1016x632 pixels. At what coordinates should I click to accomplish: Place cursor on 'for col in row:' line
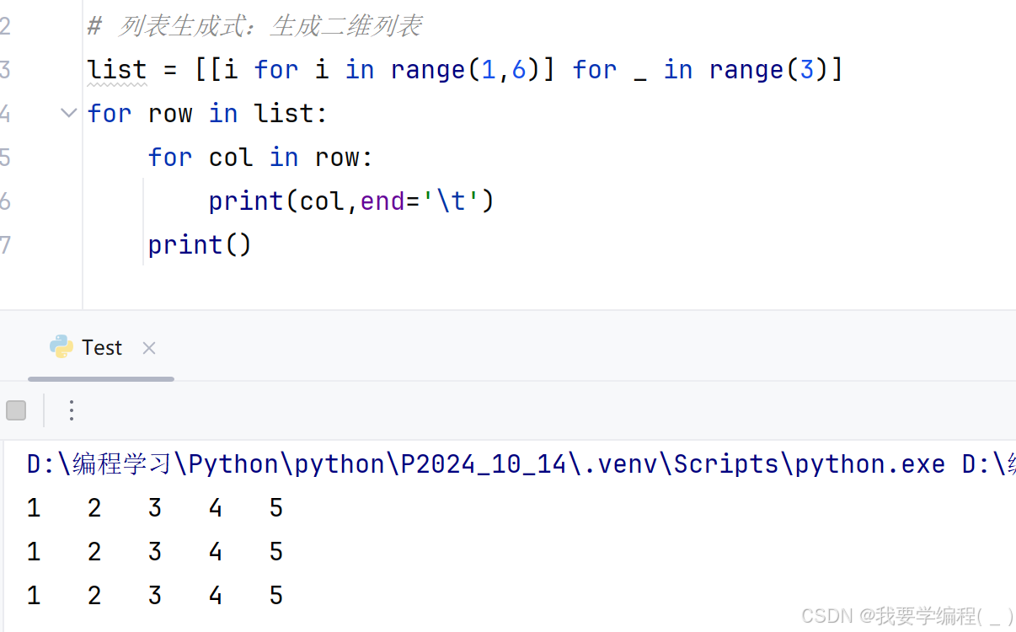tap(260, 157)
